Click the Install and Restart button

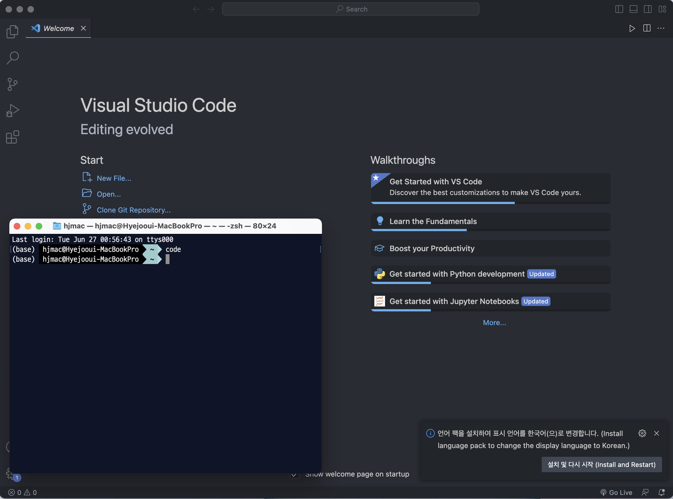pos(601,464)
